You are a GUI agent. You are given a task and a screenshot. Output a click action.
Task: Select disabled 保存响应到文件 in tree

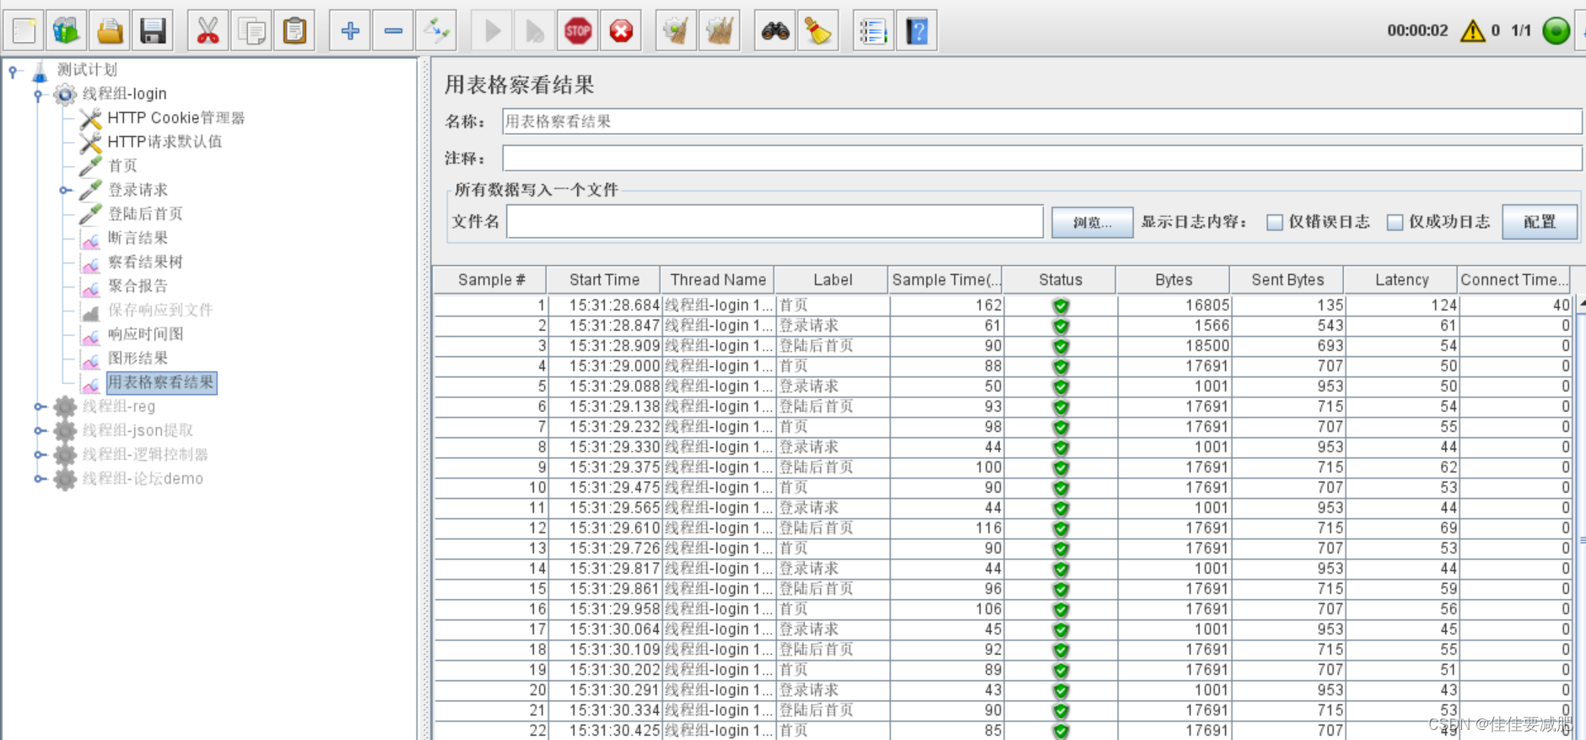160,311
